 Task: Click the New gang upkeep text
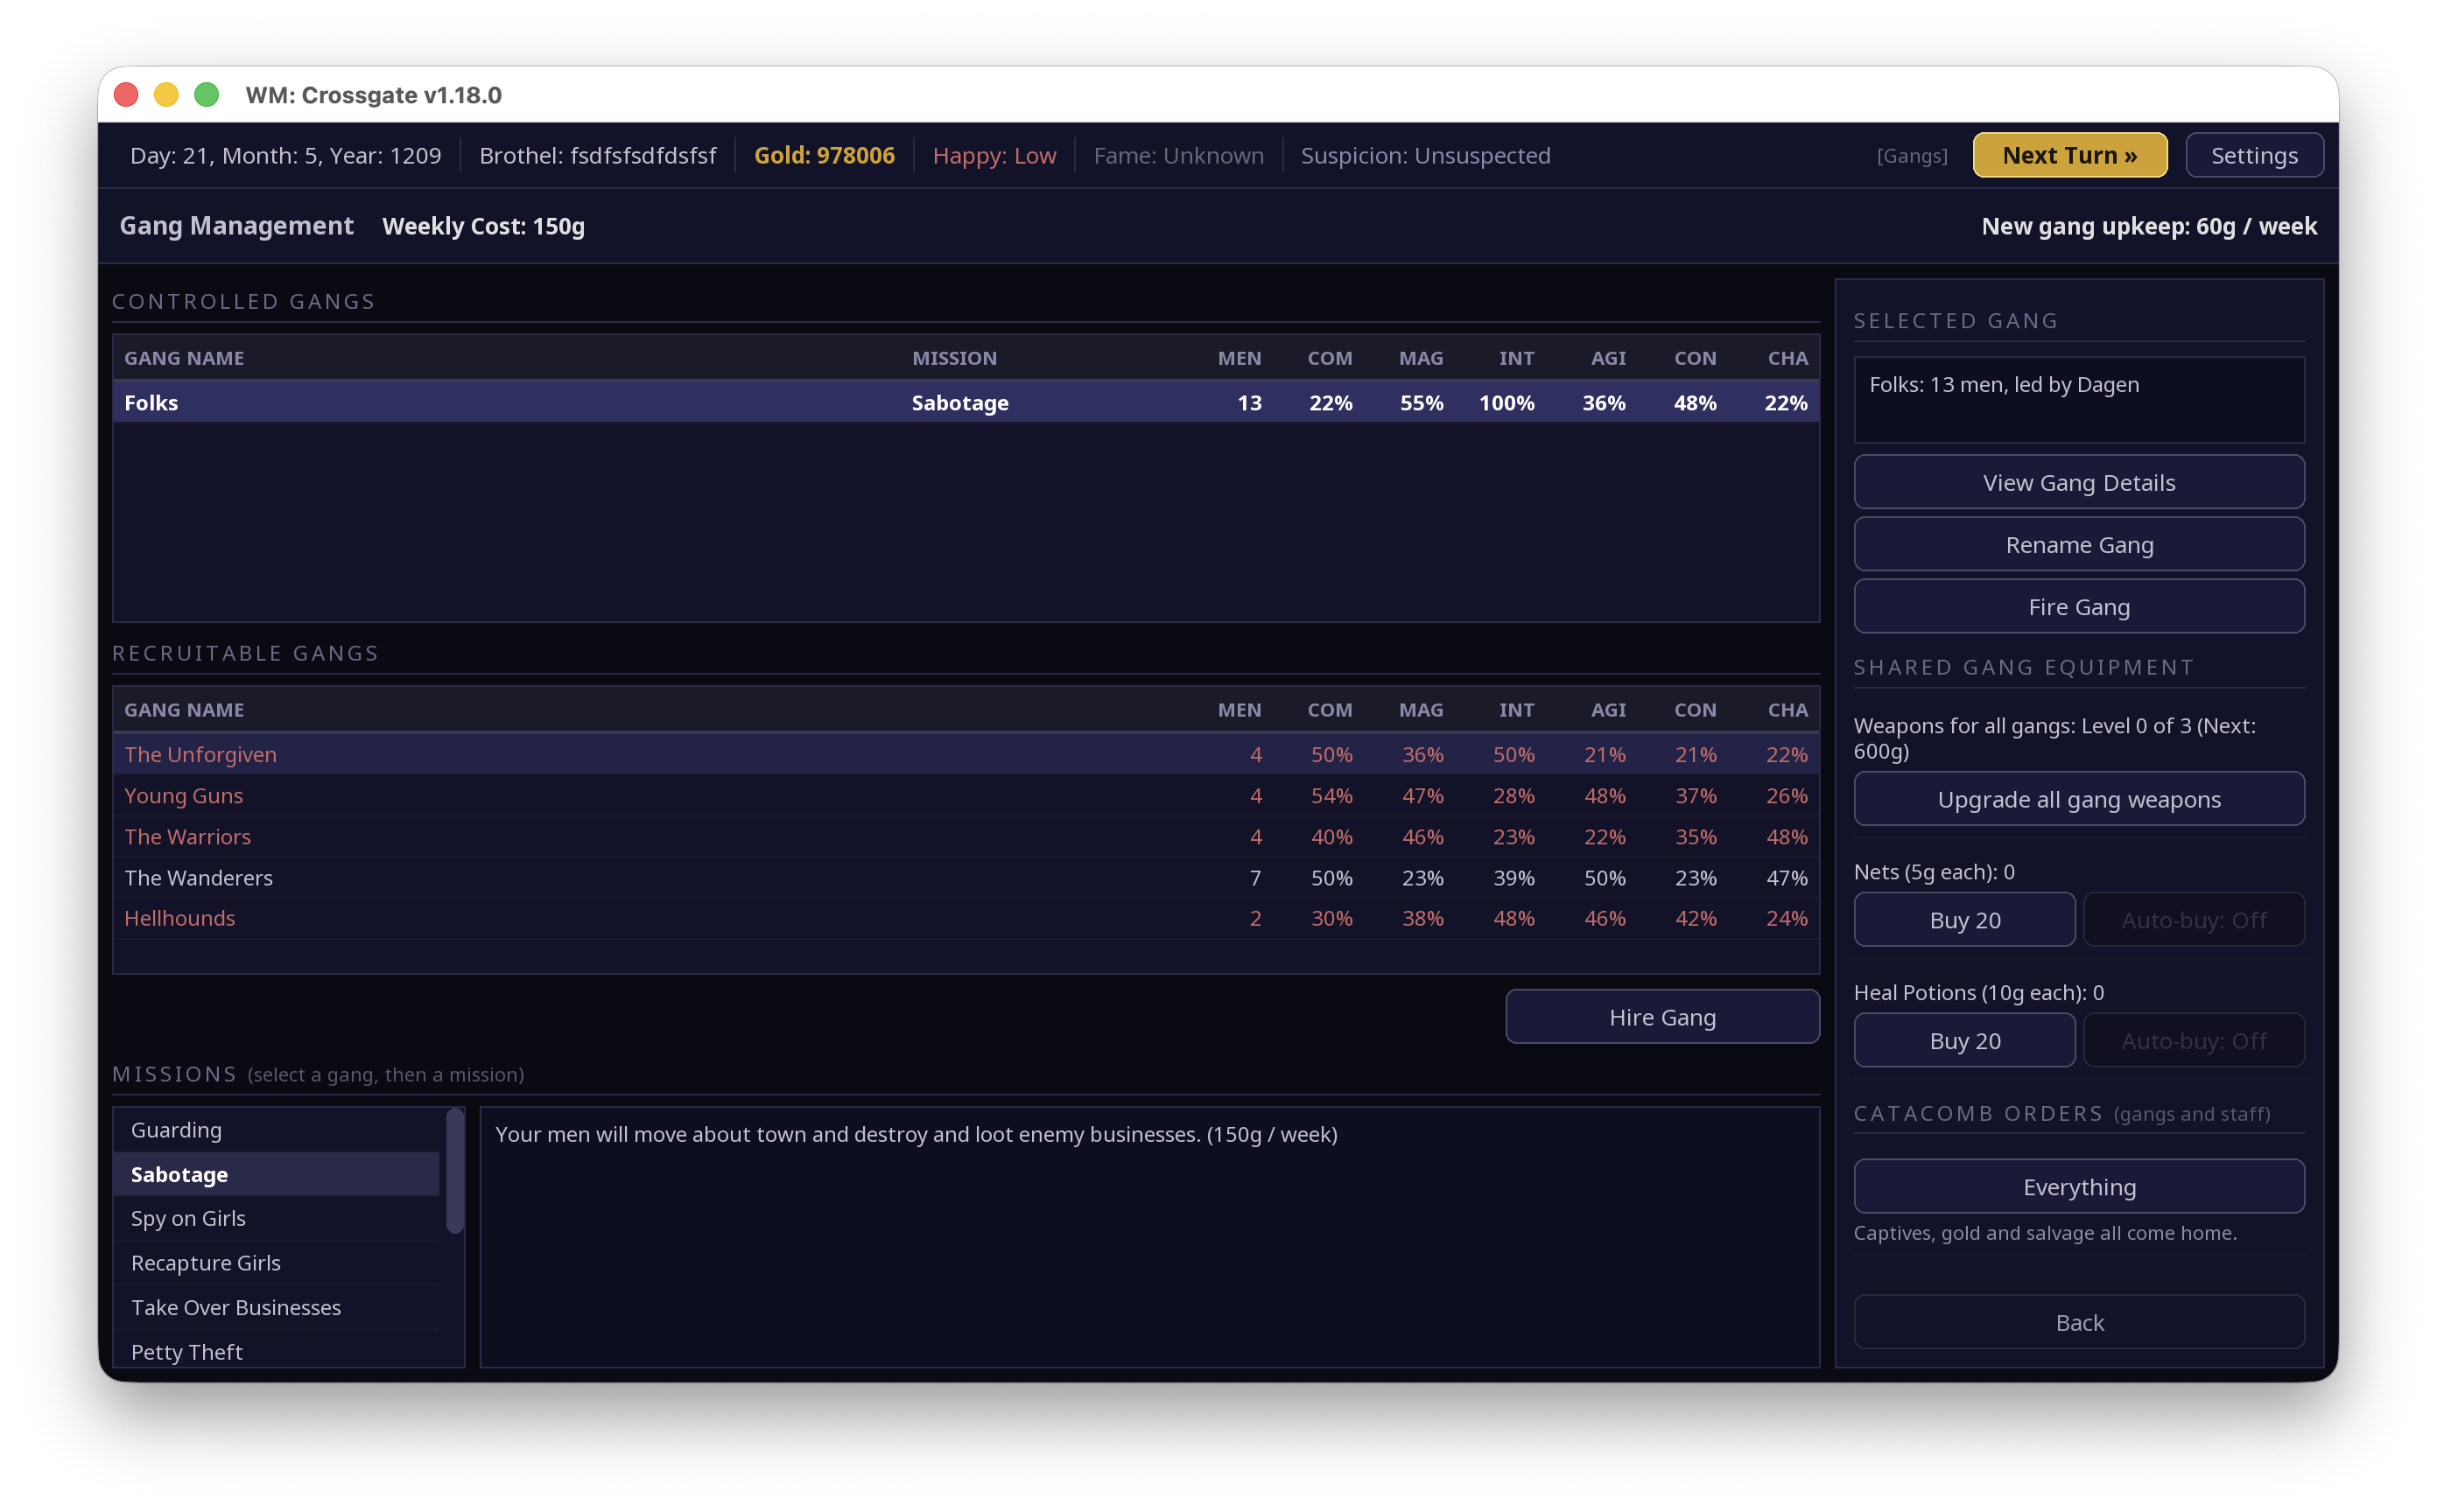tap(2149, 225)
